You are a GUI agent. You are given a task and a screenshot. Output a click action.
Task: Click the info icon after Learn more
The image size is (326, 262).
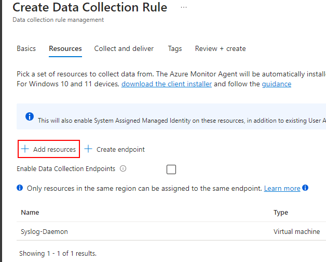click(305, 188)
